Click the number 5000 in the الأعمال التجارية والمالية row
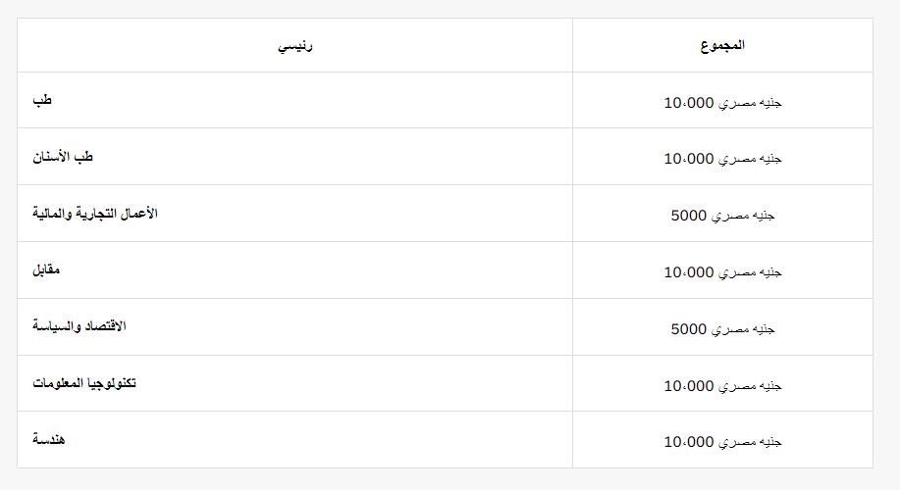The width and height of the screenshot is (900, 490). [689, 215]
